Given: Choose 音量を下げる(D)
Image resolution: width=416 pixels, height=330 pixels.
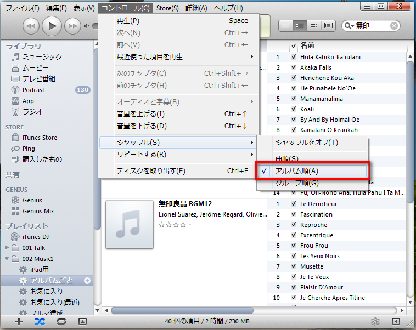Looking at the screenshot, I should 178,126.
